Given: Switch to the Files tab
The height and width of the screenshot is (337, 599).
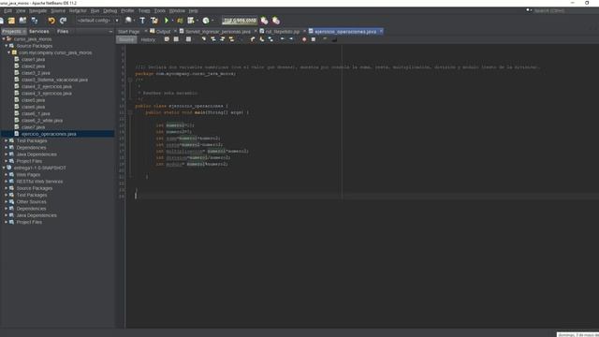Looking at the screenshot, I should pos(63,31).
